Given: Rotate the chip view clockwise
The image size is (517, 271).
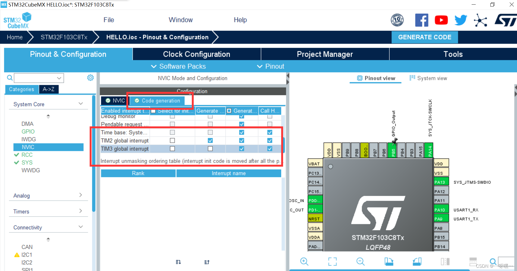Looking at the screenshot, I should 389,261.
